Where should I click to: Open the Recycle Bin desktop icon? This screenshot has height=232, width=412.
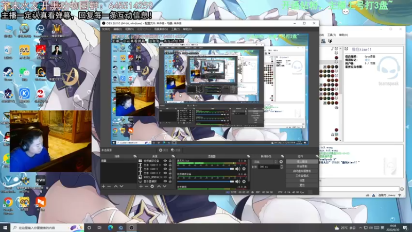[8, 52]
